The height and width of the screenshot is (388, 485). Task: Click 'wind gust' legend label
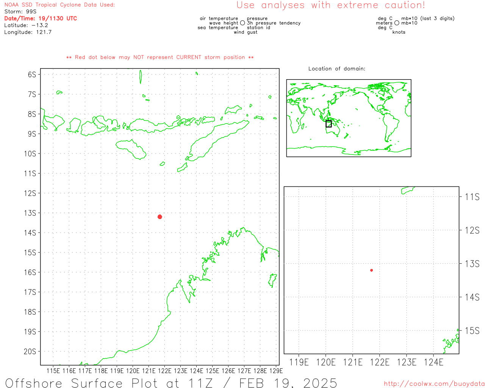click(246, 32)
